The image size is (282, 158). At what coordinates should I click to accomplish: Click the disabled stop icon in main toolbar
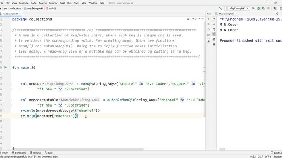(268, 8)
